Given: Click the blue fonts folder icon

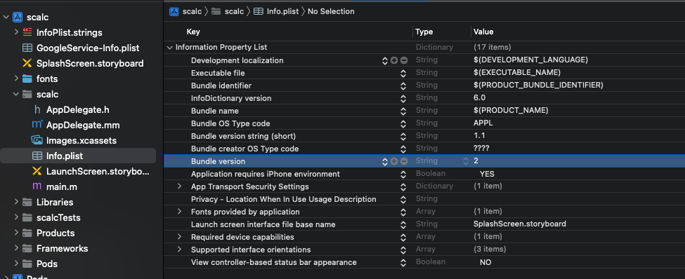Looking at the screenshot, I should coord(27,79).
